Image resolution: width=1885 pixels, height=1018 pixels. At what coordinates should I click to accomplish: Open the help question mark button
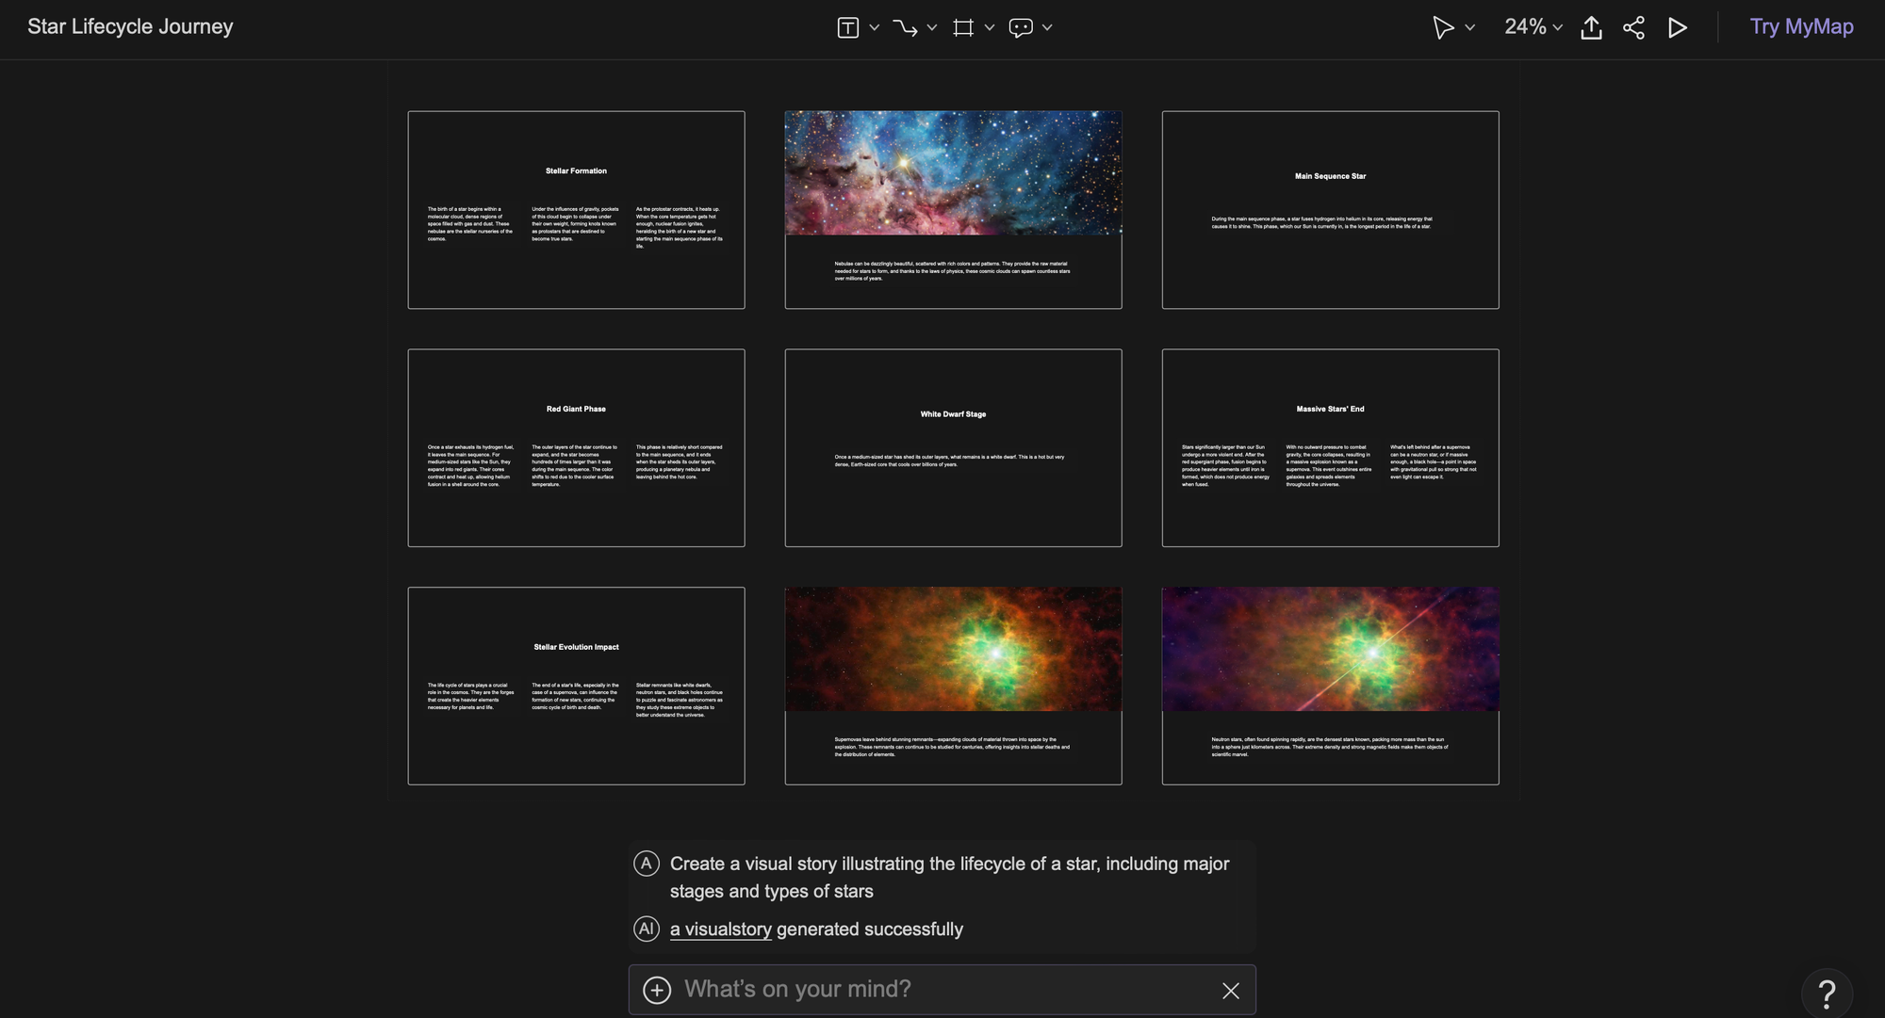1826,993
